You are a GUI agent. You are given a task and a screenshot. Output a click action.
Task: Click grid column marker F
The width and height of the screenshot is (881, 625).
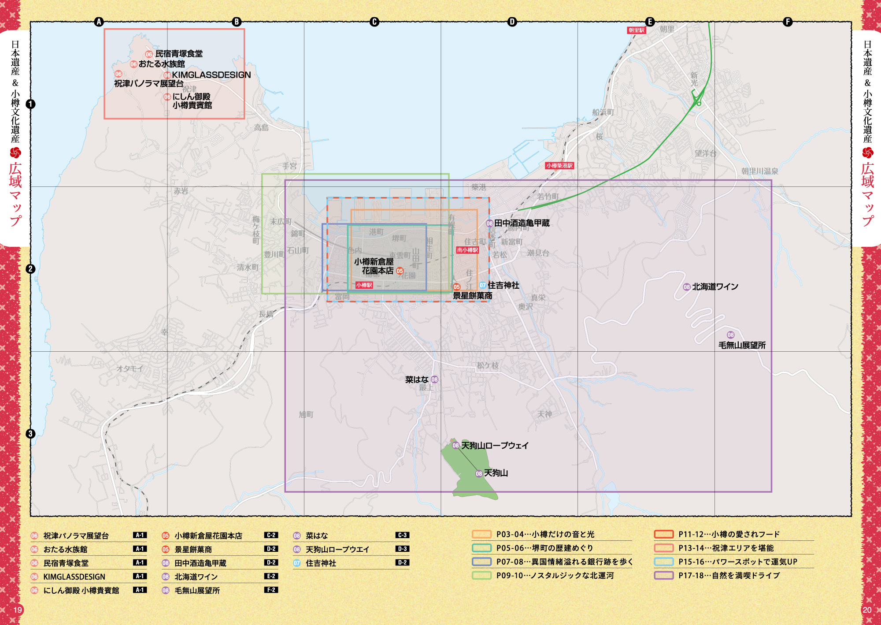[x=788, y=22]
